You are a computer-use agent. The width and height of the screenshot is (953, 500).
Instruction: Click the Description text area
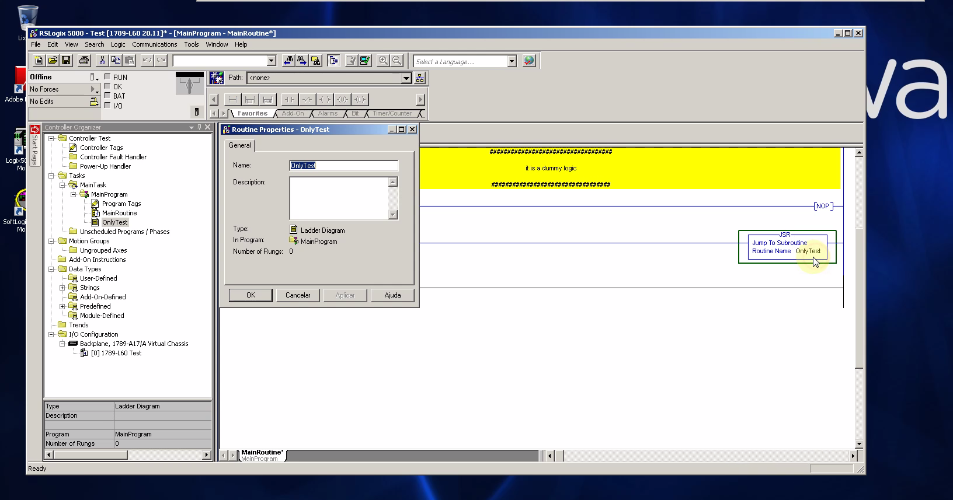[x=339, y=198]
